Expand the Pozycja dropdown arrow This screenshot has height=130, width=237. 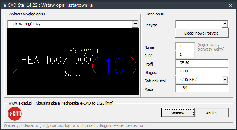[x=225, y=24]
